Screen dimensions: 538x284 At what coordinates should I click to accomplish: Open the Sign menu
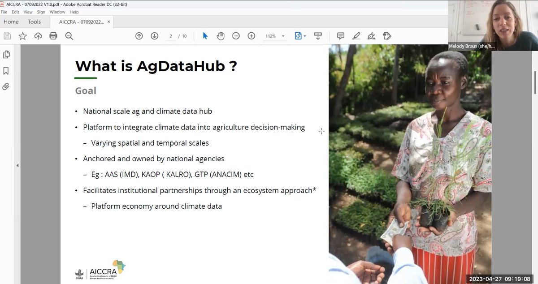41,12
